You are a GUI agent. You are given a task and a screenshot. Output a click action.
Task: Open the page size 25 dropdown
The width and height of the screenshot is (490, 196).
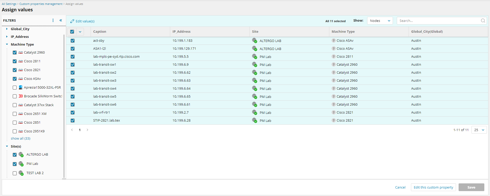pos(479,130)
